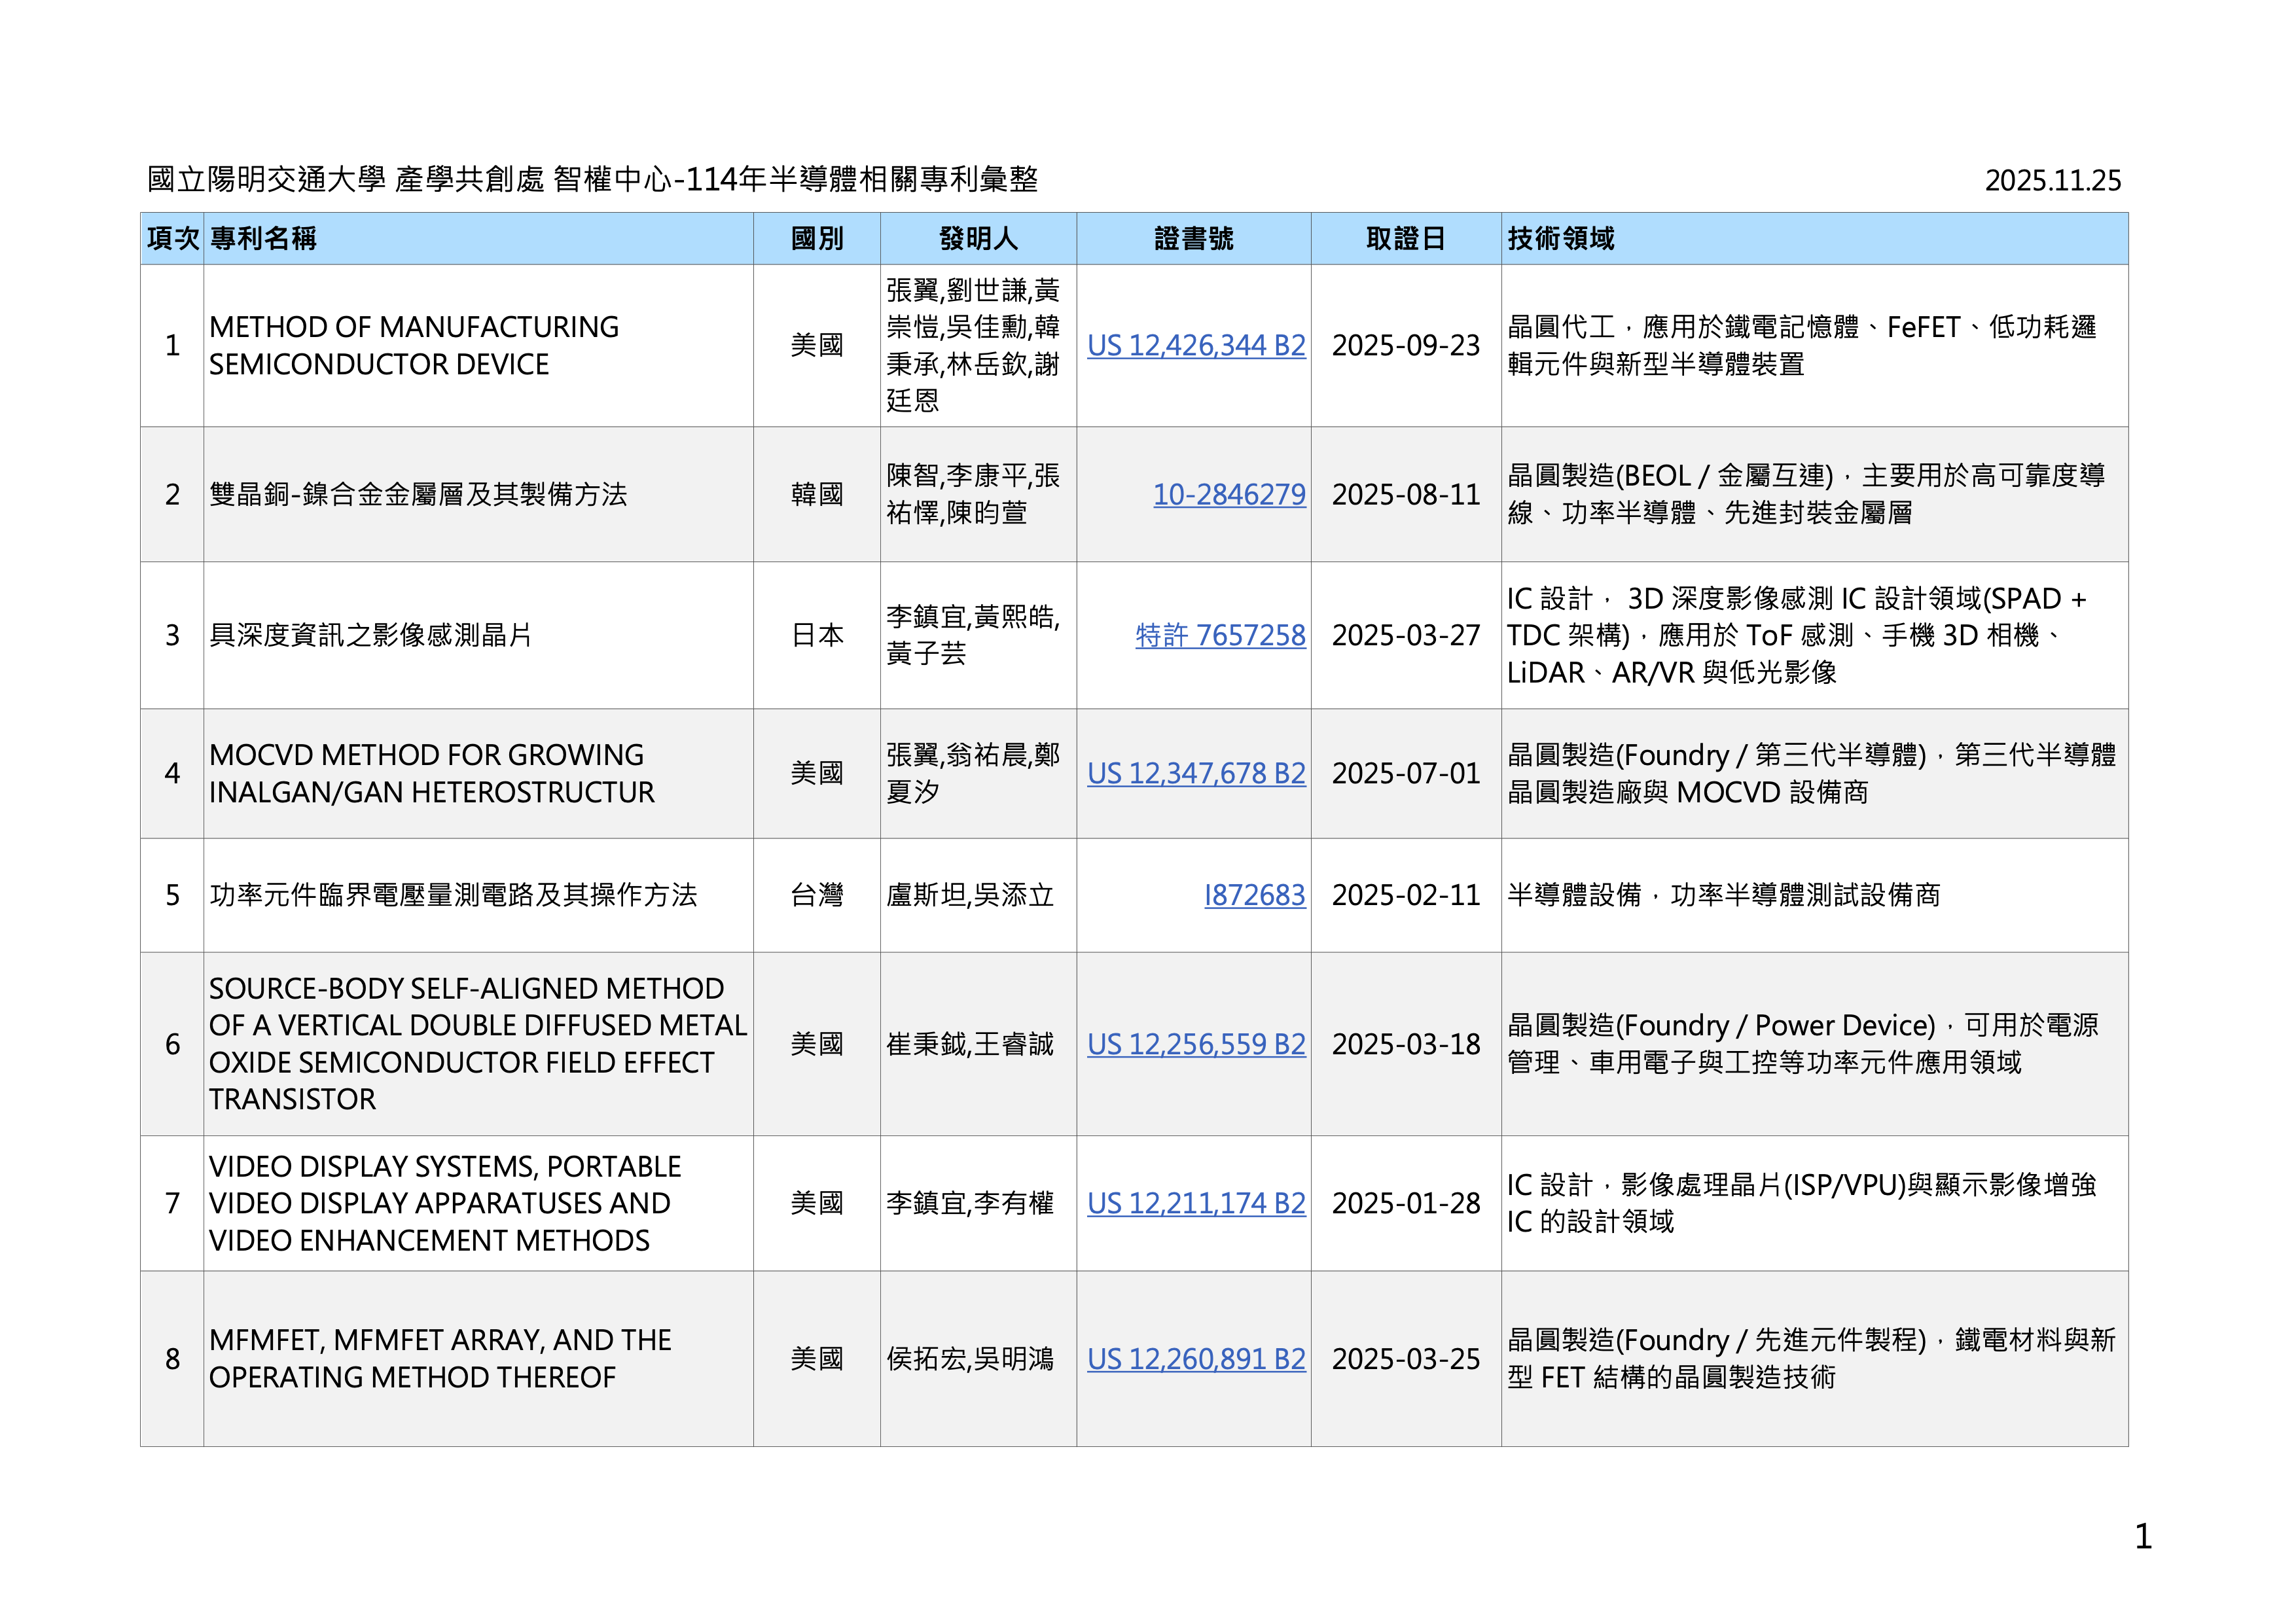Click the 發明人 column header
This screenshot has height=1623, width=2296.
coord(978,239)
